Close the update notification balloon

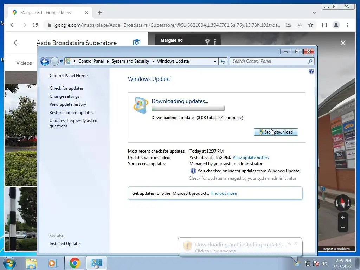point(296,243)
